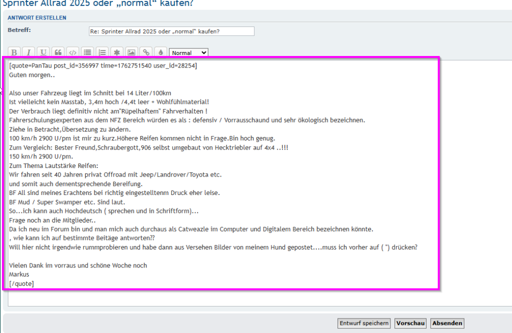The height and width of the screenshot is (333, 512).
Task: Click the "Betreff:" label
Action: coord(19,30)
